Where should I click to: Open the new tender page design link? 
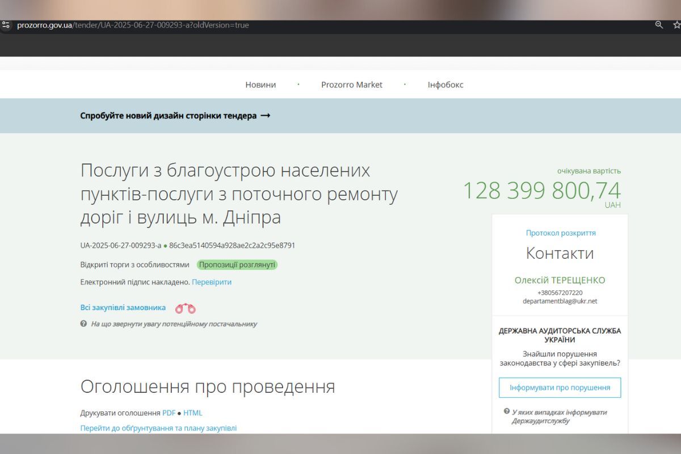click(175, 115)
